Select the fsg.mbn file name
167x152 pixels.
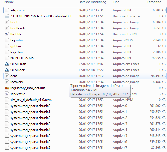(17, 40)
